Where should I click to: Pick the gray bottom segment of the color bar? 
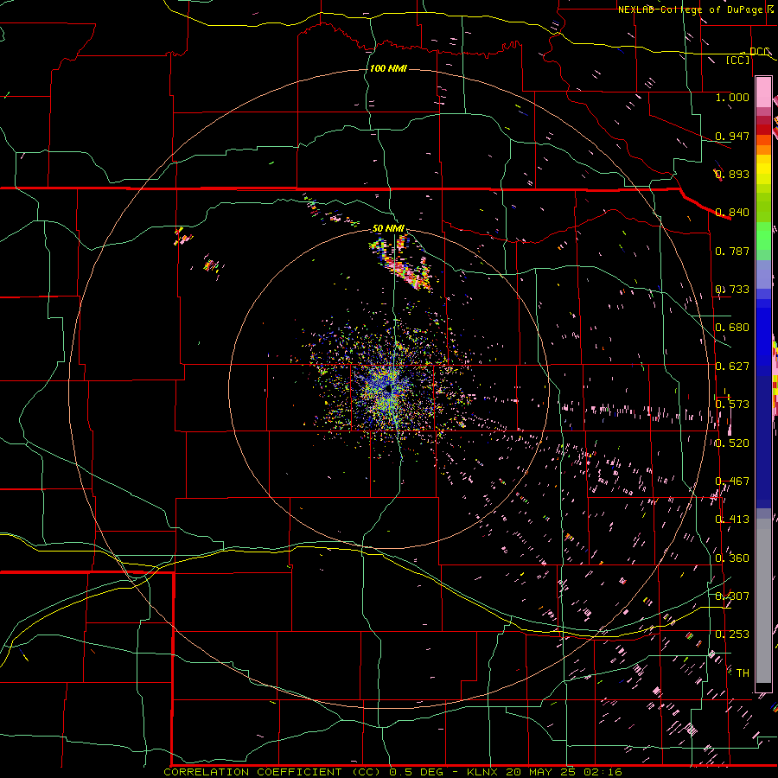[763, 601]
